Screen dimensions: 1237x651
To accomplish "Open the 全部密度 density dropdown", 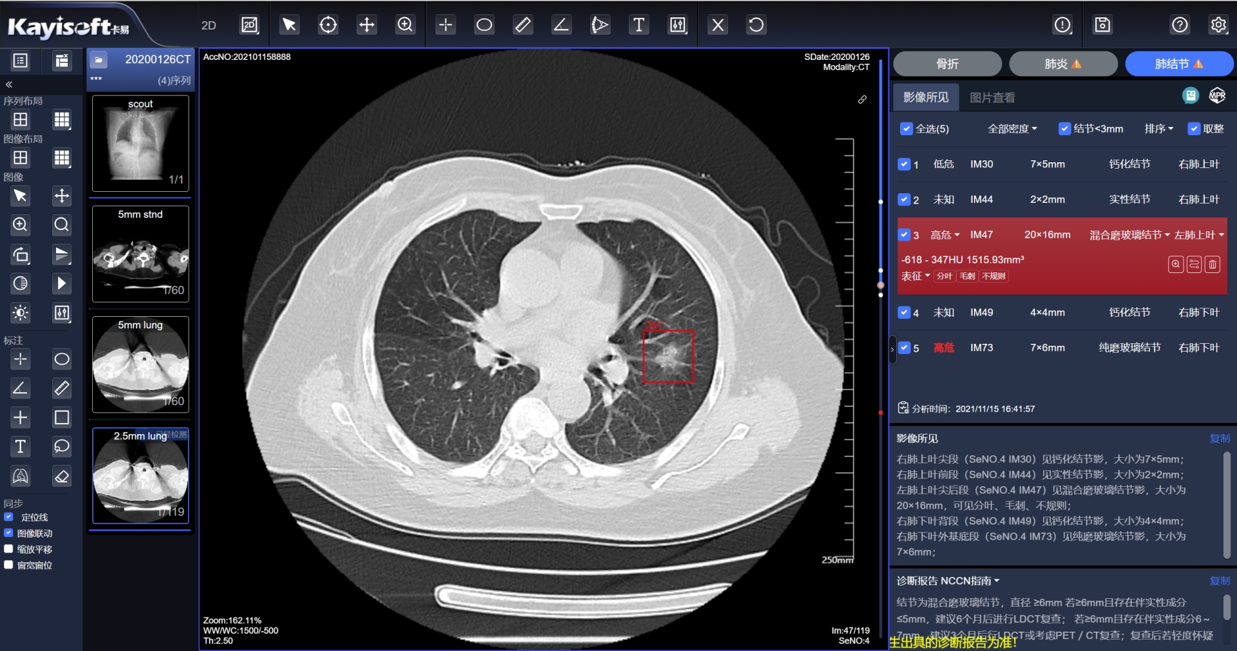I will tap(1012, 129).
